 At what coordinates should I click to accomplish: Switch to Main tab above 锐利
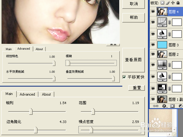click(9, 94)
